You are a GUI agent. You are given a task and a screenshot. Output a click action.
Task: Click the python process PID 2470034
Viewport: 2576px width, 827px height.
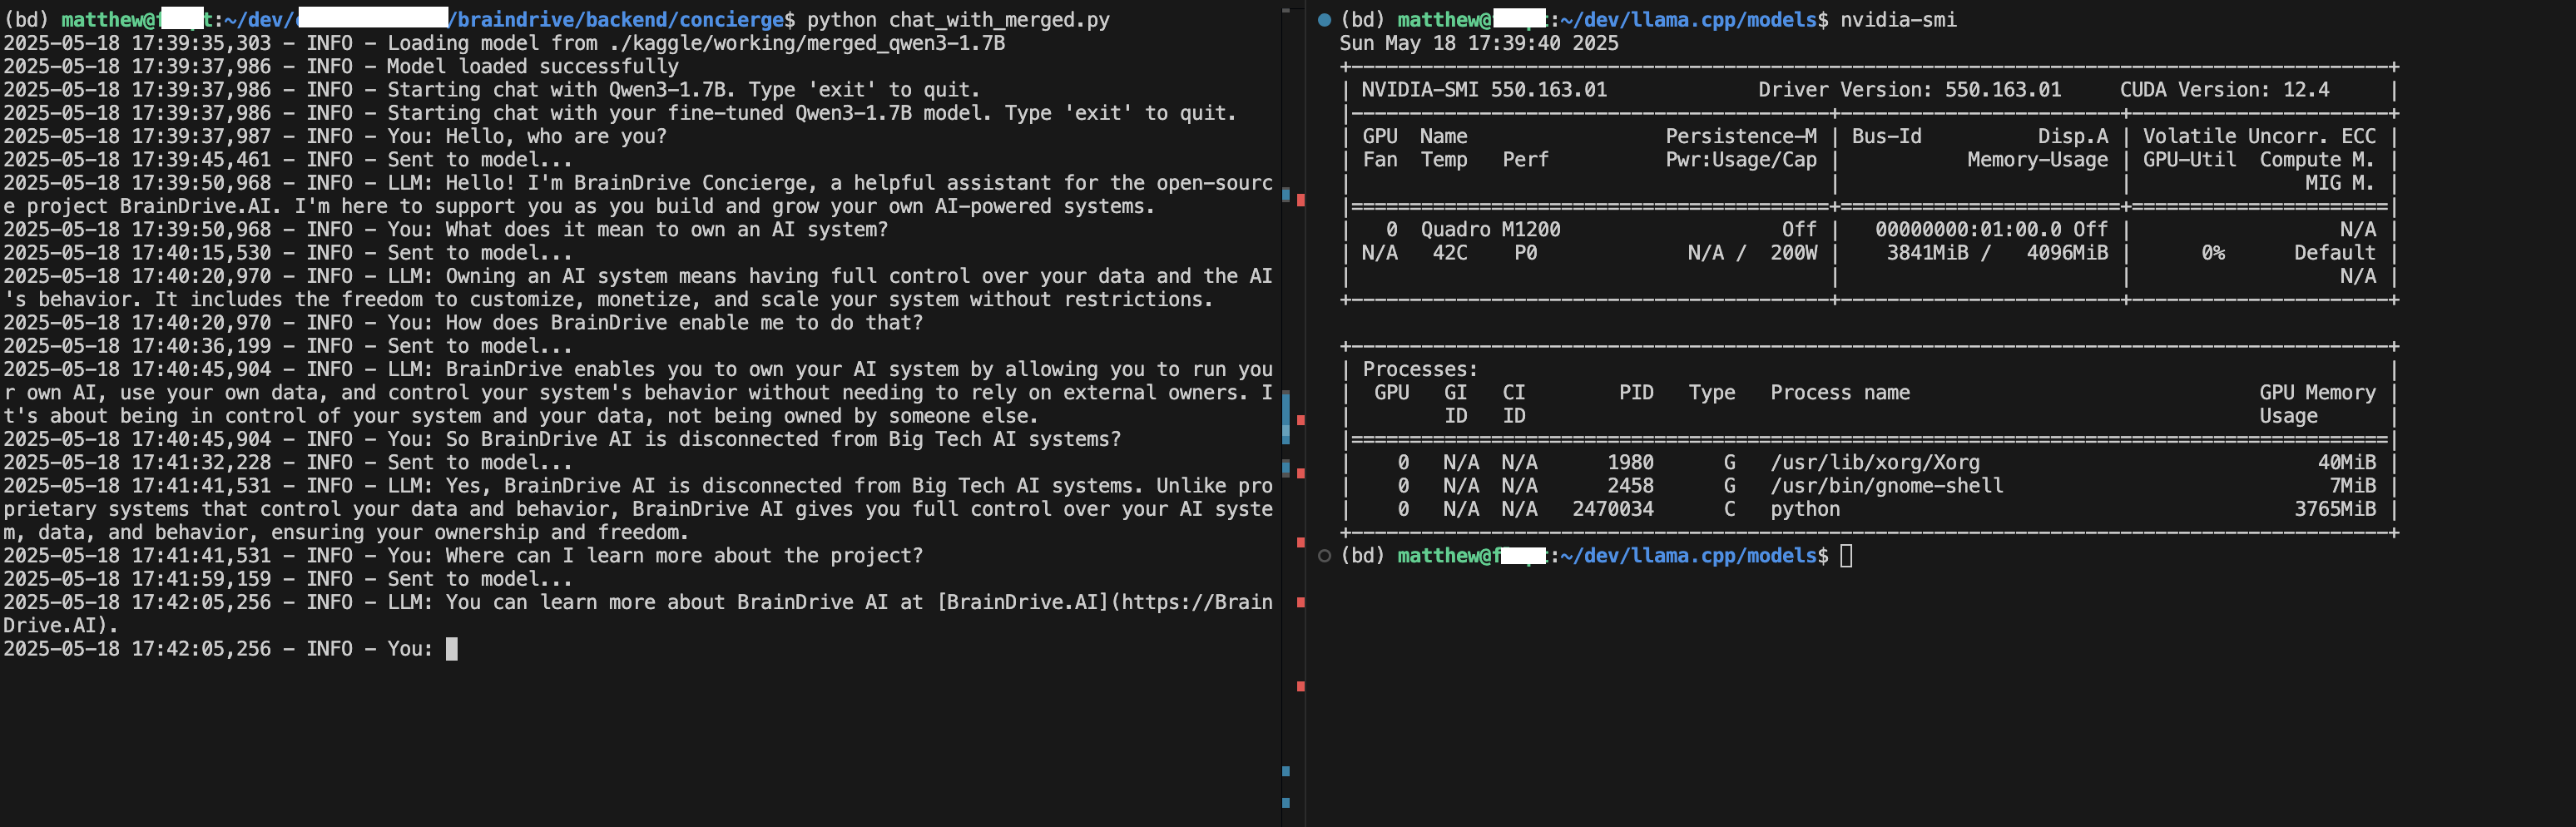click(x=1612, y=509)
